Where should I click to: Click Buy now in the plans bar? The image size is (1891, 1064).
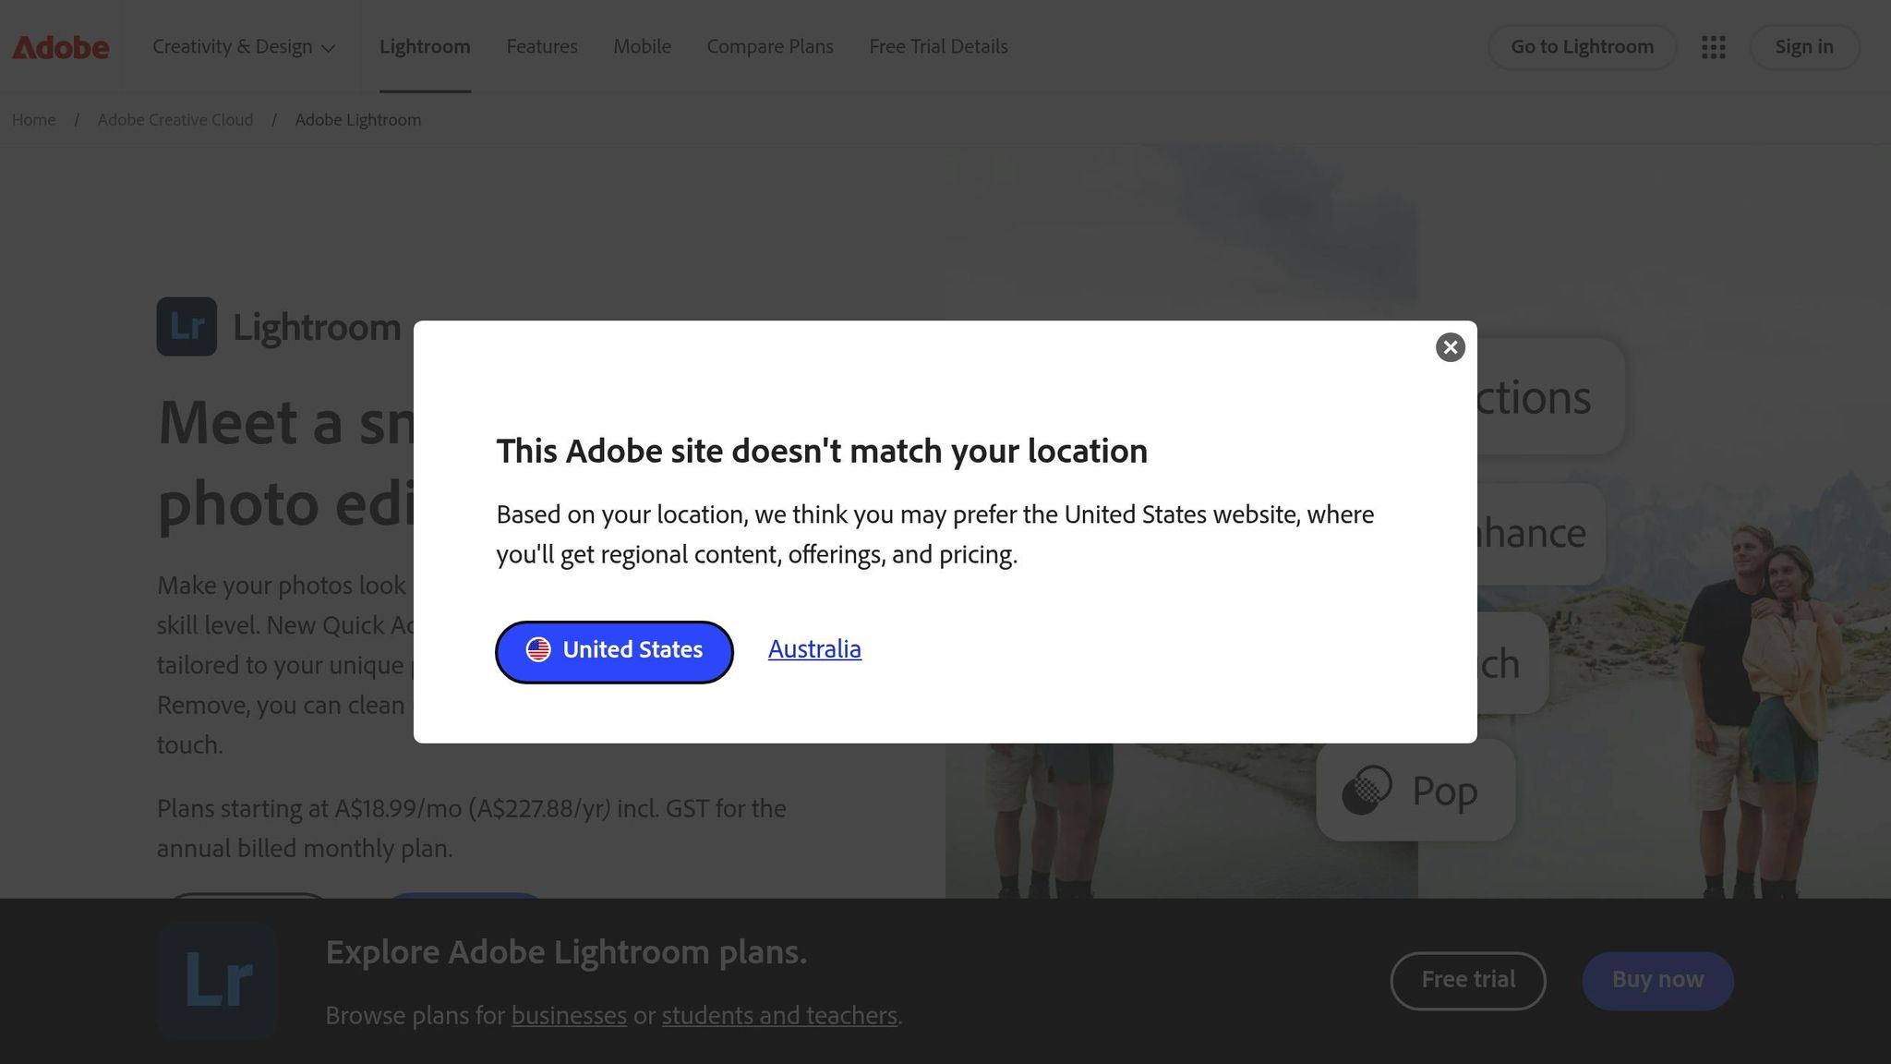1657,980
